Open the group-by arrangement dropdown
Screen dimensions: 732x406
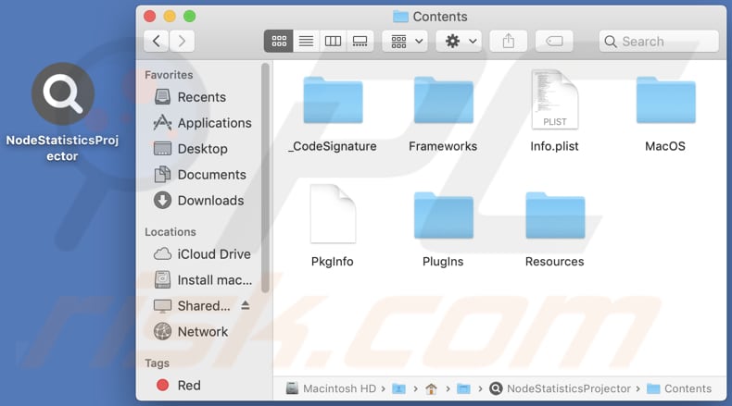[x=405, y=41]
